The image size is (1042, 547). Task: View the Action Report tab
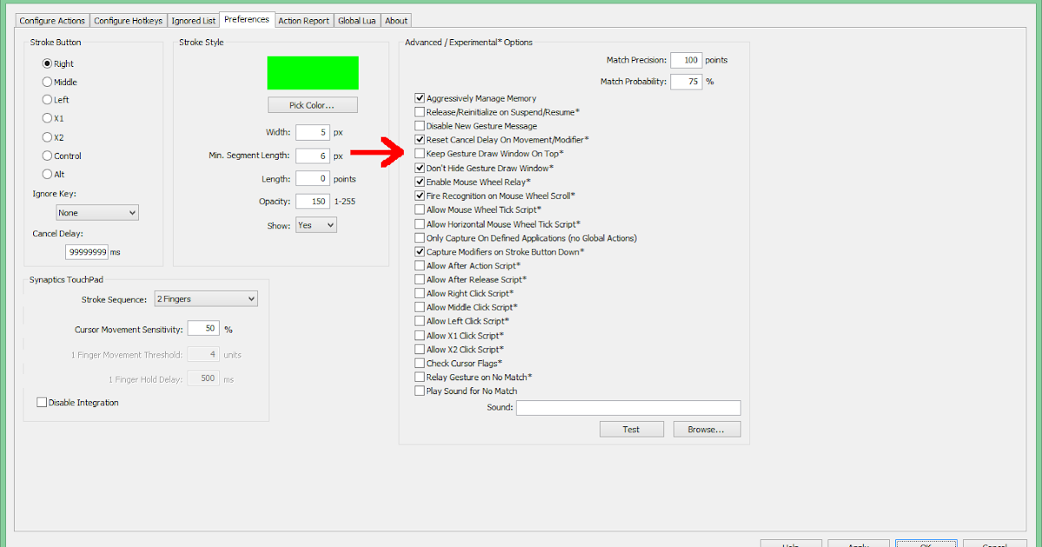click(x=304, y=20)
